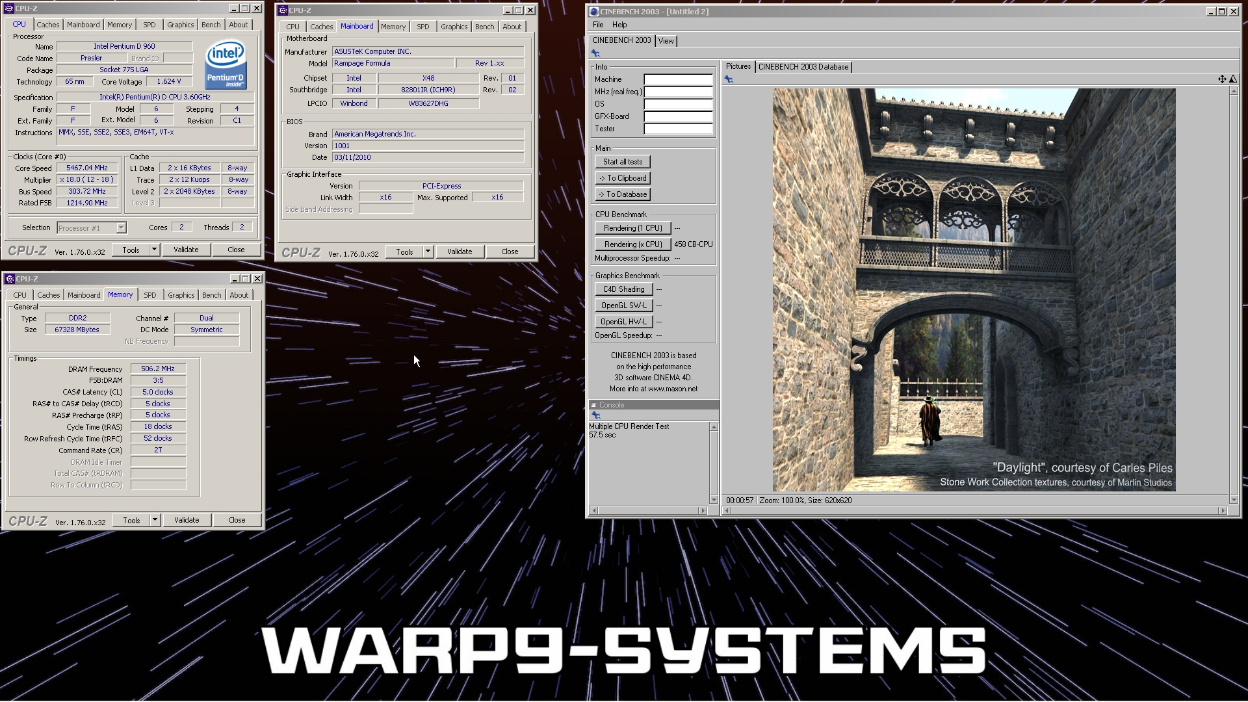Click the Core Speed value 5467.04 MHz

point(87,168)
